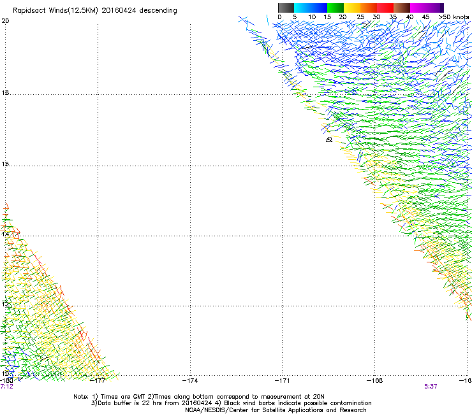Pick the orange 25-30 knots color segment
Image resolution: width=472 pixels, height=414 pixels.
tap(369, 8)
